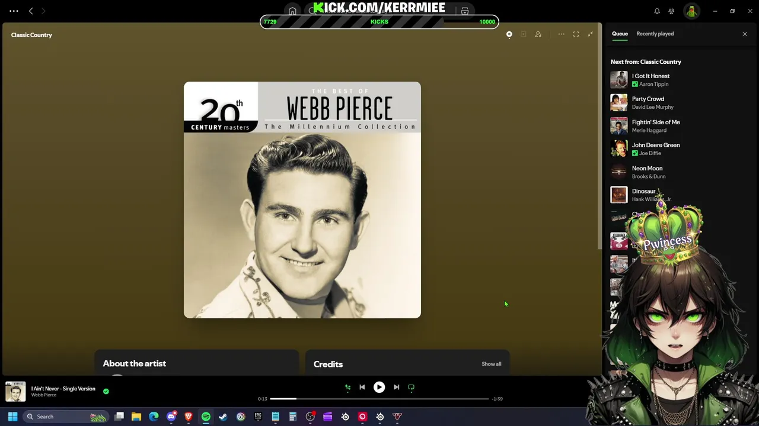Collapse the expanded now playing view
This screenshot has width=759, height=426.
(x=590, y=34)
